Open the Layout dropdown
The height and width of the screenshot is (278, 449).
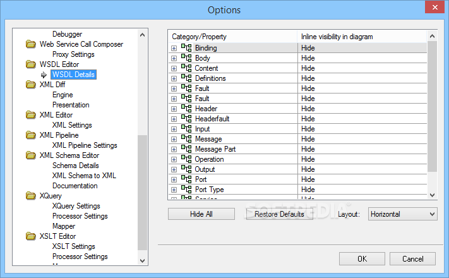[x=403, y=214]
